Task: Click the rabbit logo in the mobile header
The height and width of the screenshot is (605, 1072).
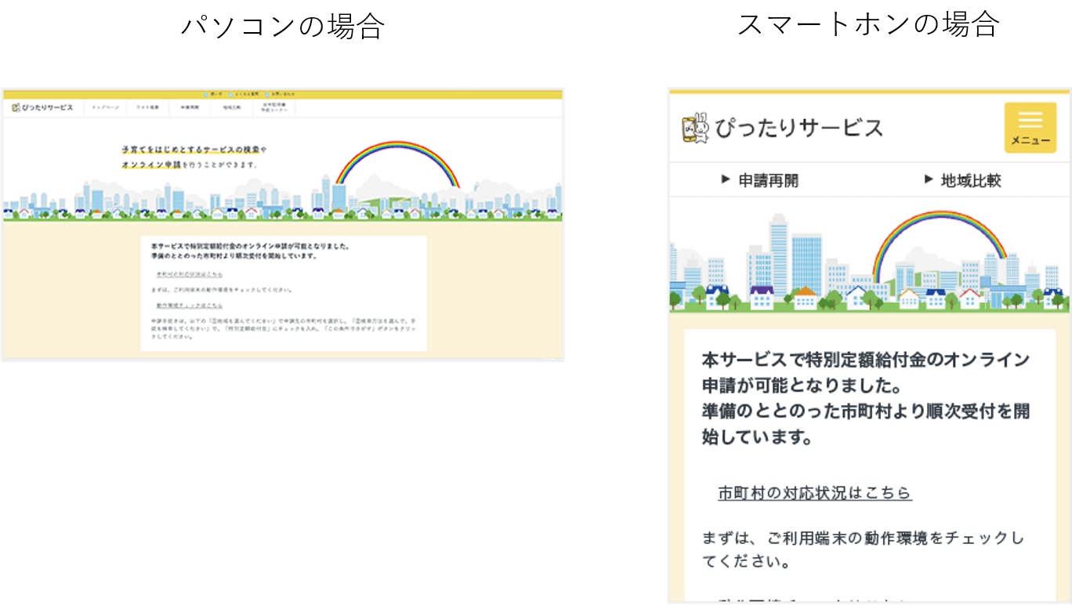Action: click(695, 129)
